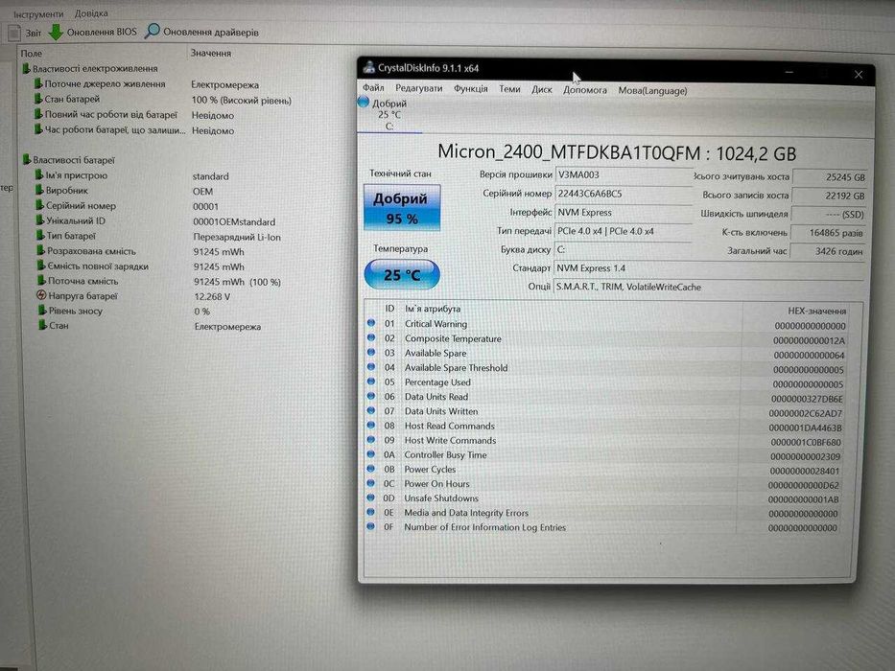Click total host reads value 25245 GB
Screen dimensions: 895x671
coord(830,177)
